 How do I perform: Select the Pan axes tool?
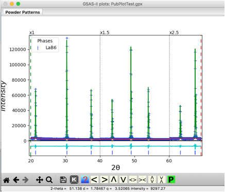click(40, 180)
